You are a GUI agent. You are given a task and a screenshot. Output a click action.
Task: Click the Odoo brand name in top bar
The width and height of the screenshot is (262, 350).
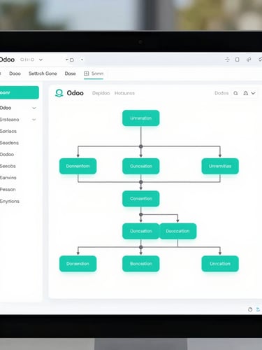(x=7, y=59)
